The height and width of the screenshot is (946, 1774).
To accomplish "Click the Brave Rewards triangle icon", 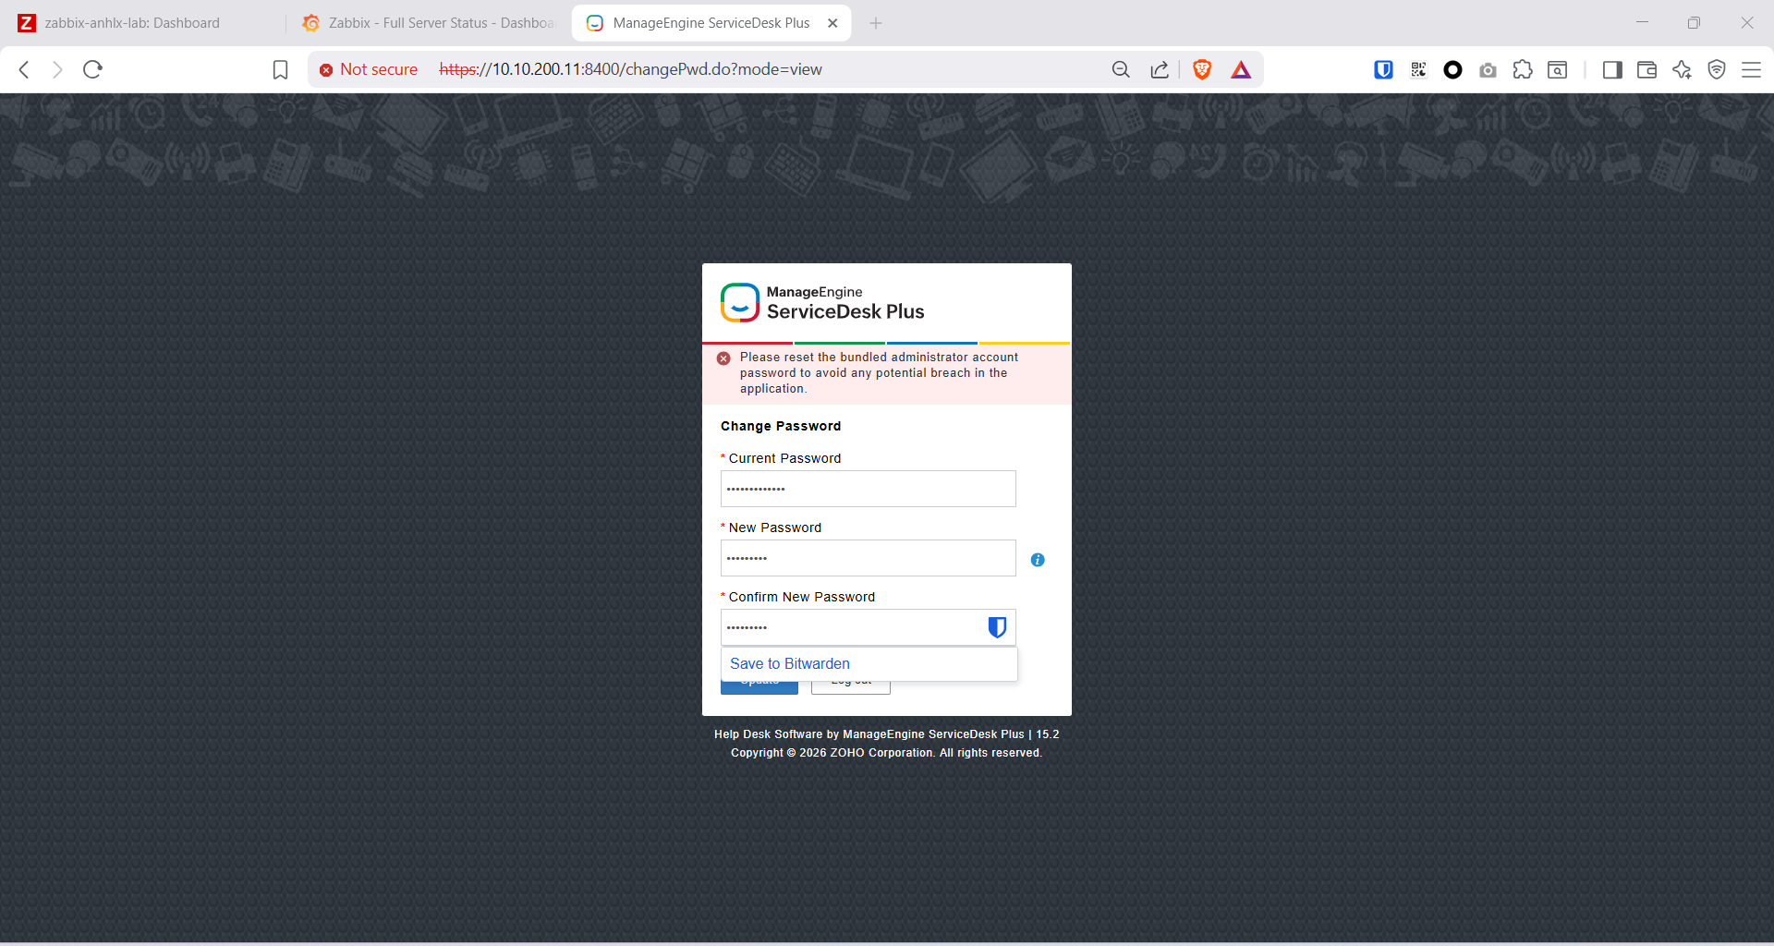I will 1241,69.
